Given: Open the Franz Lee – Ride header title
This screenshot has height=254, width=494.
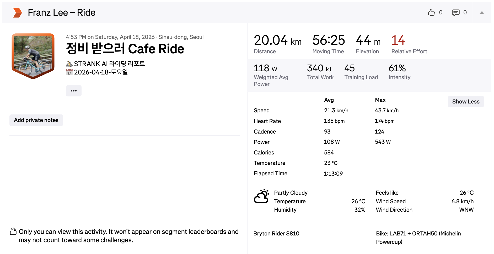Looking at the screenshot, I should 62,13.
